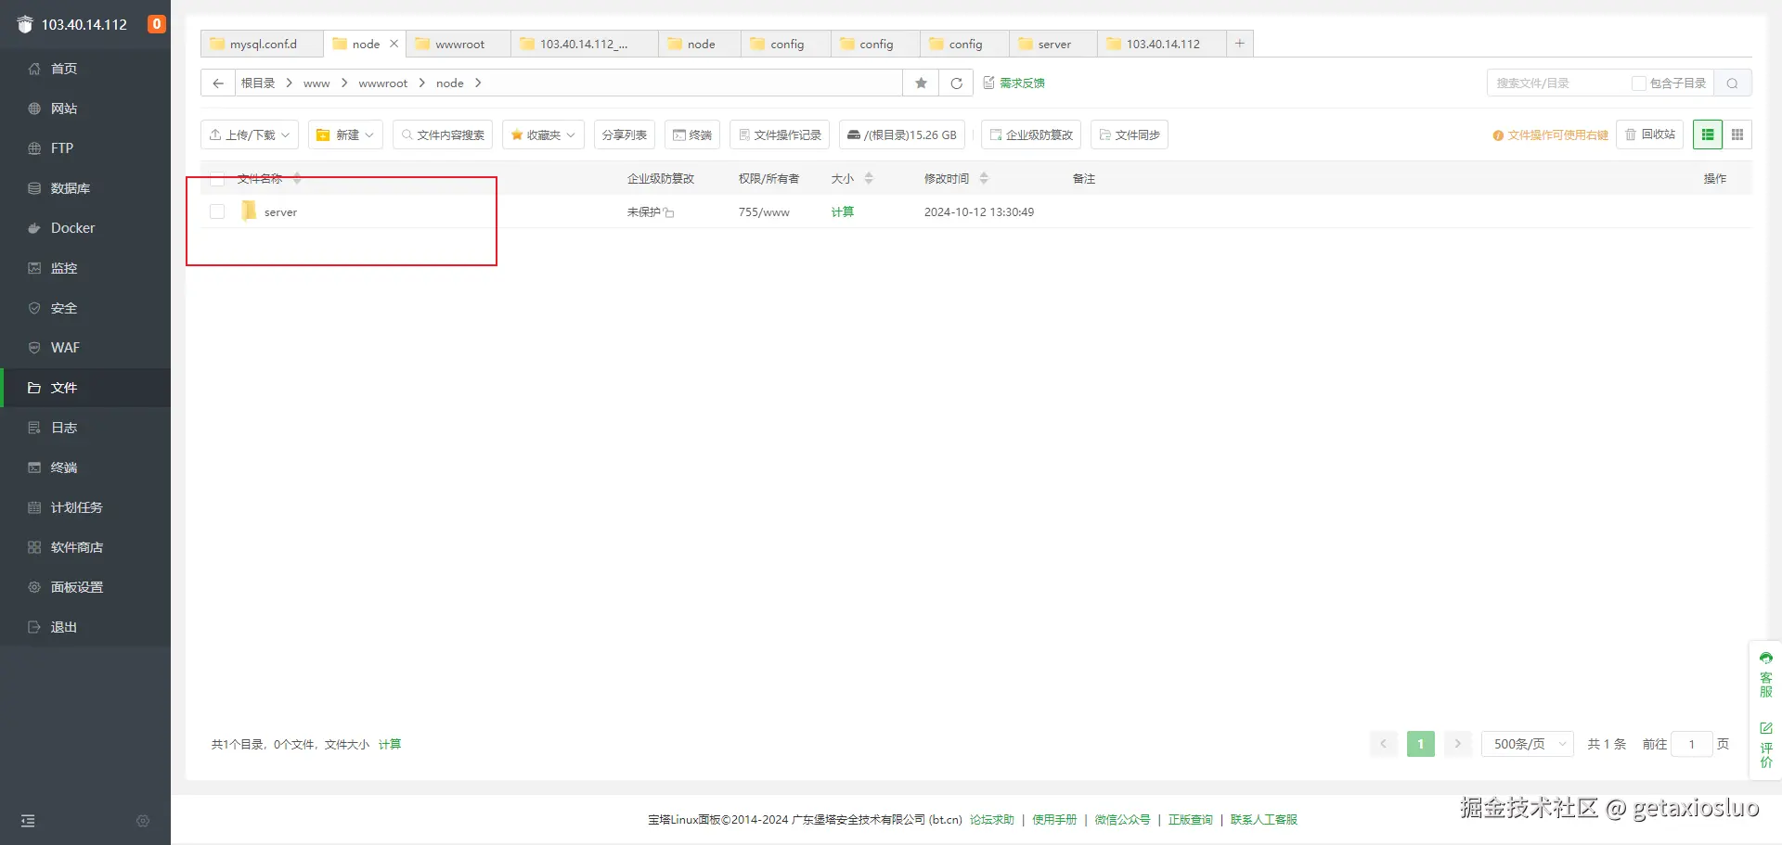
Task: Open the 监控 monitoring sidebar item
Action: pyautogui.click(x=85, y=268)
